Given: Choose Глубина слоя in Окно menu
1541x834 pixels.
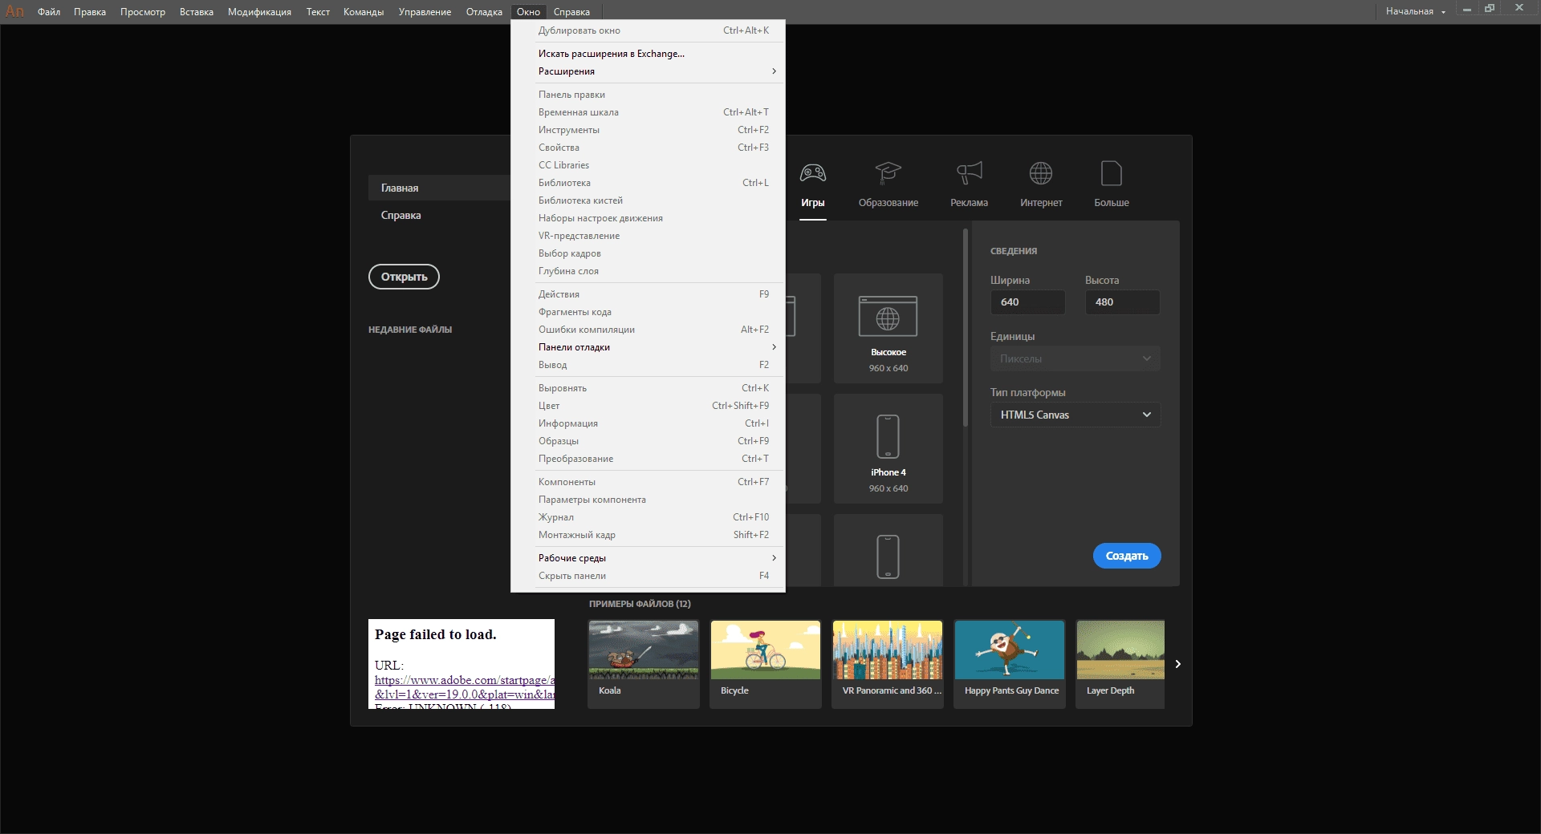Looking at the screenshot, I should click(648, 271).
